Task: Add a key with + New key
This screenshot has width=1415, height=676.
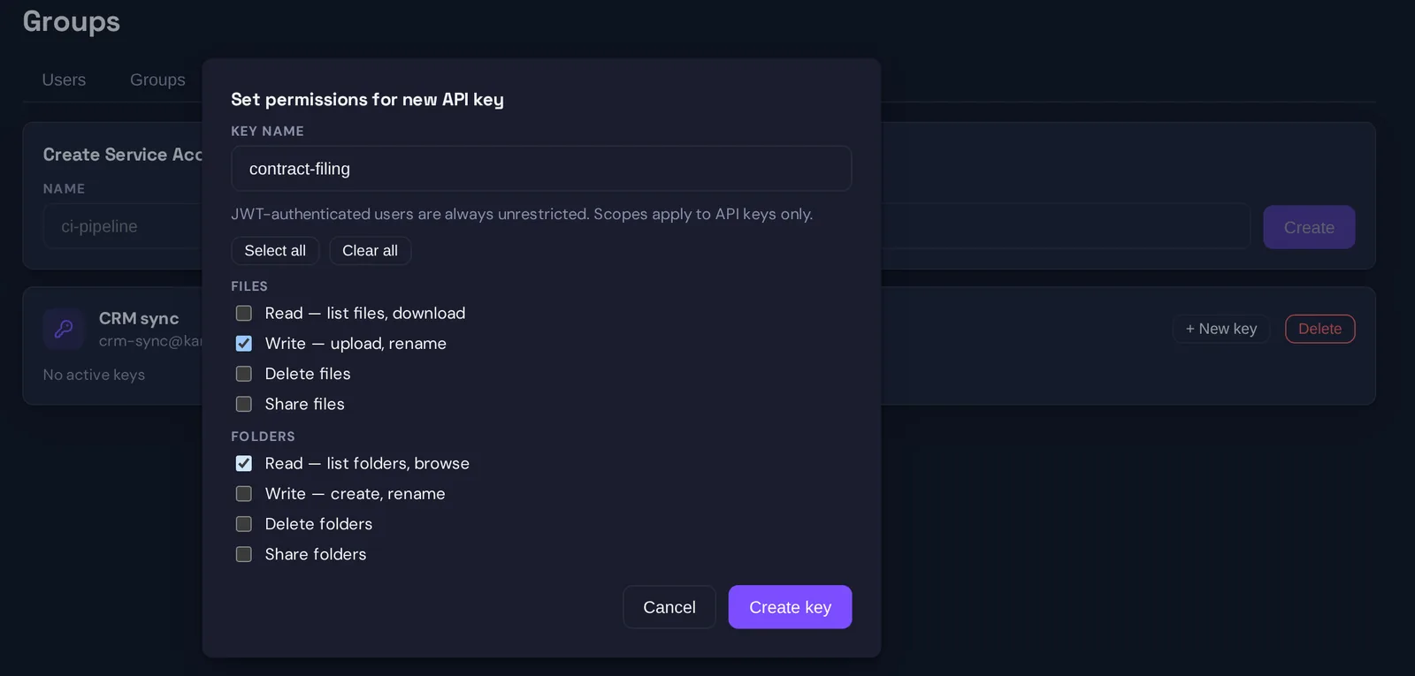Action: [x=1221, y=329]
